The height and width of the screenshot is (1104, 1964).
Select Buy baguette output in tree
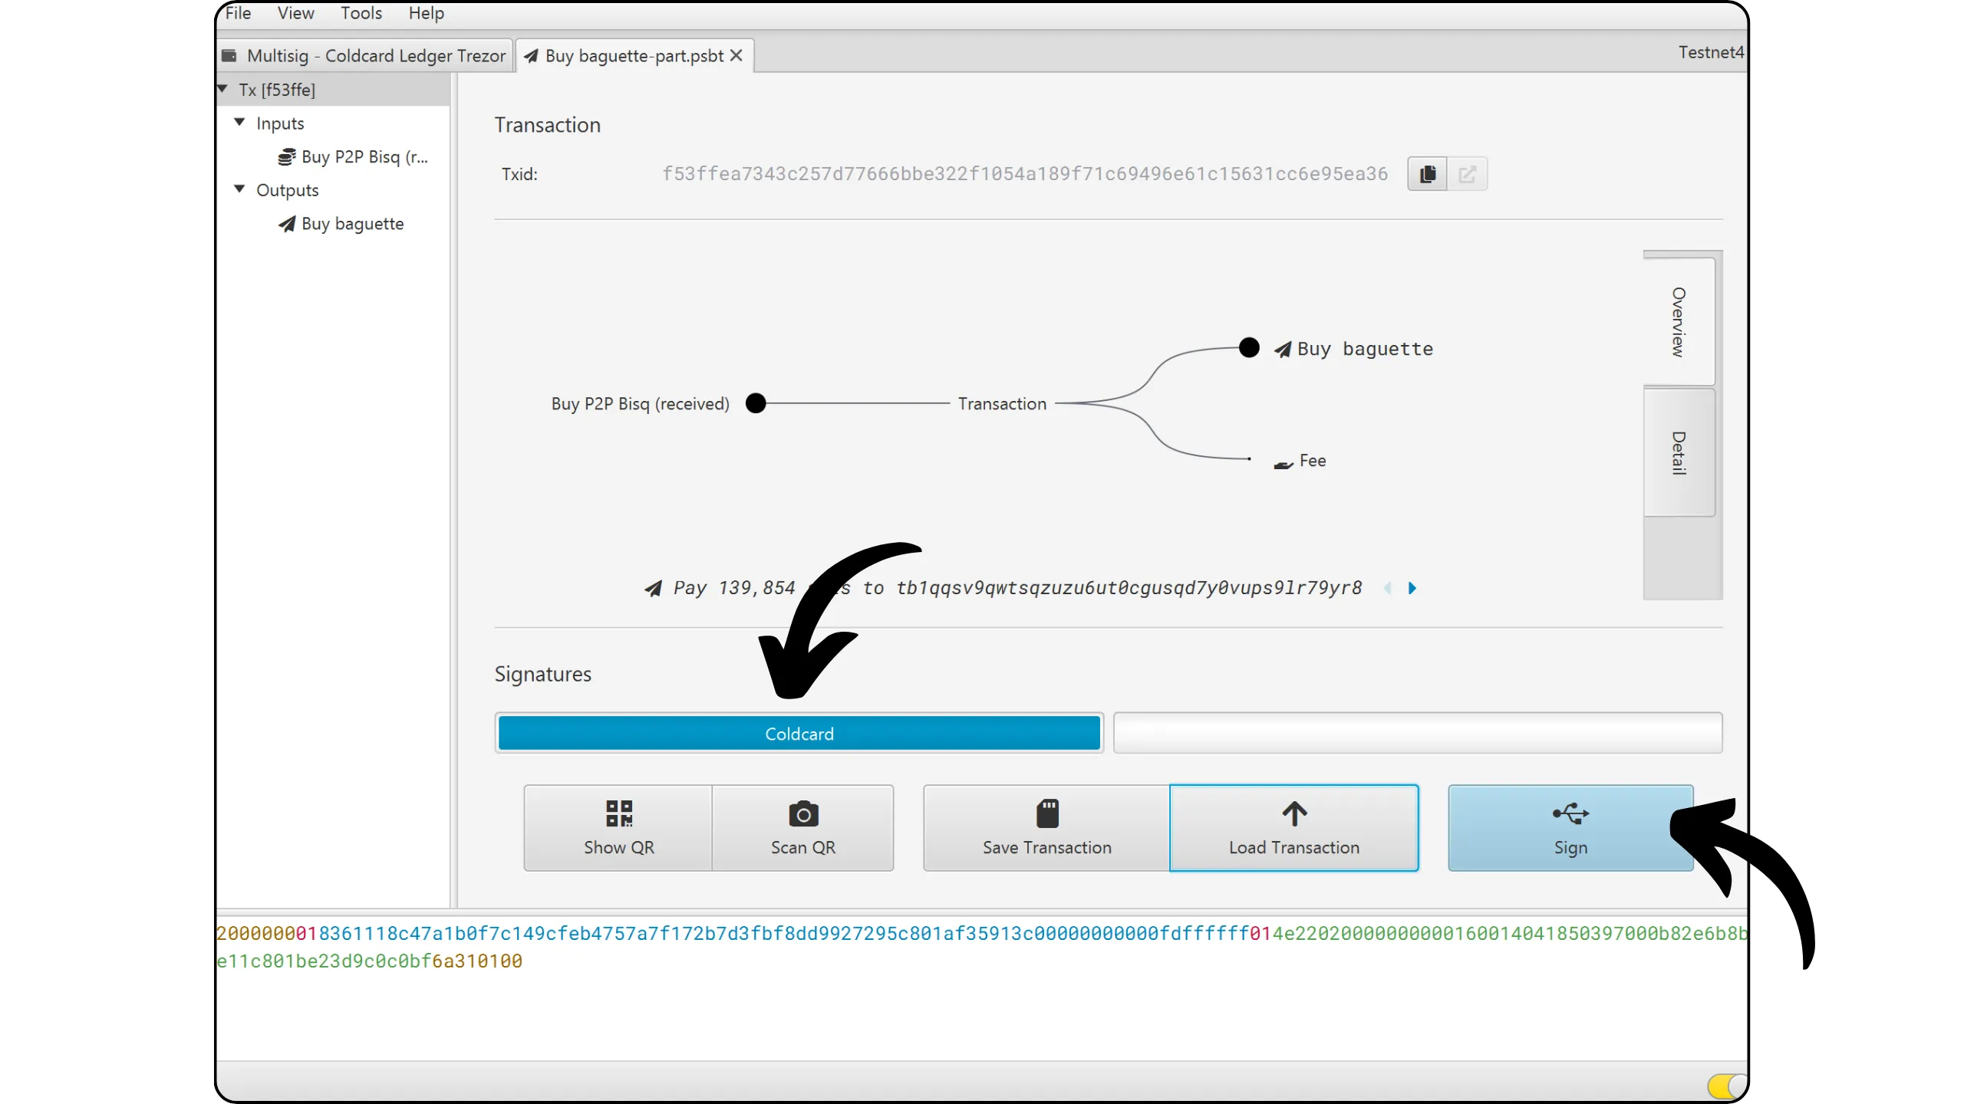[x=352, y=224]
